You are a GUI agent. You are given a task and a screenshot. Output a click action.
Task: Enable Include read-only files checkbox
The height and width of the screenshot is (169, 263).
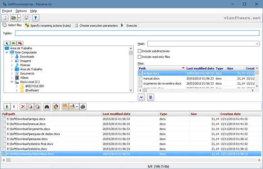click(x=140, y=57)
